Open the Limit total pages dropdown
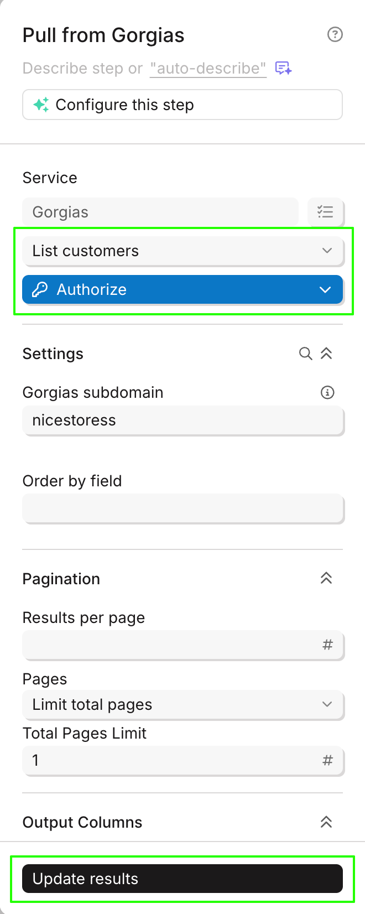Viewport: 365px width, 914px height. [x=182, y=704]
